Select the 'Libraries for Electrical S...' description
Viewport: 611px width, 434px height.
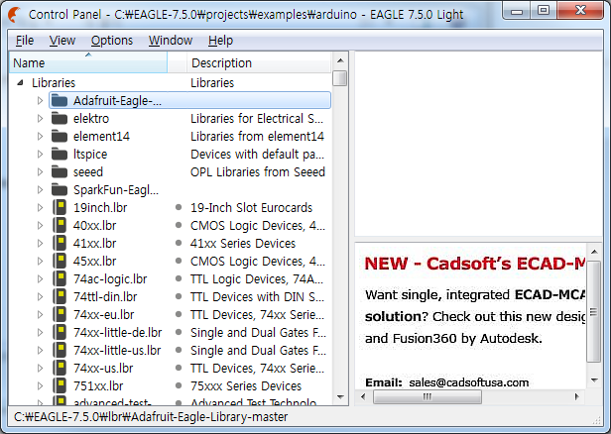point(257,118)
